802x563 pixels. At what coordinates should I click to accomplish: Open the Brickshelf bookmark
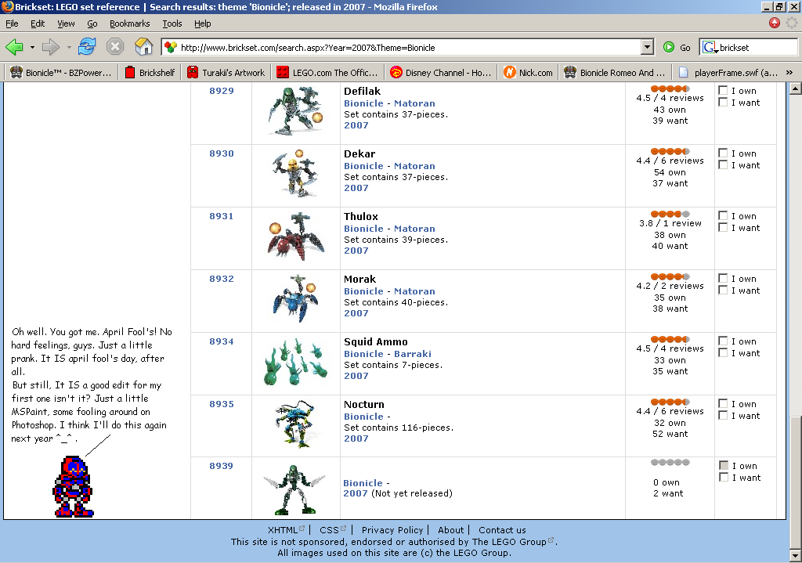click(x=150, y=73)
